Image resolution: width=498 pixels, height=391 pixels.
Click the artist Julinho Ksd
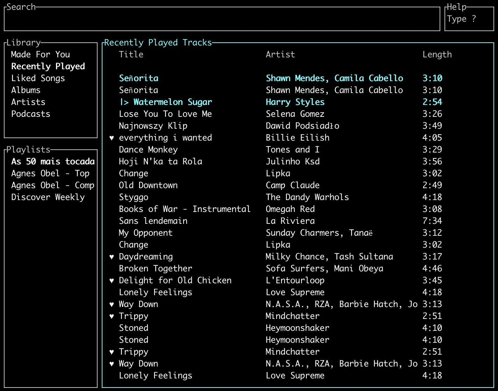pyautogui.click(x=293, y=162)
